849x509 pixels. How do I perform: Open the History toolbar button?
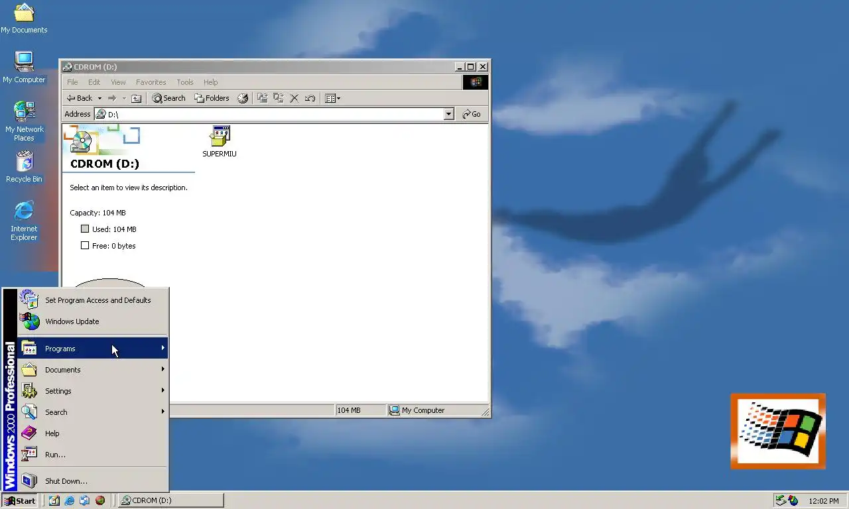click(x=243, y=98)
